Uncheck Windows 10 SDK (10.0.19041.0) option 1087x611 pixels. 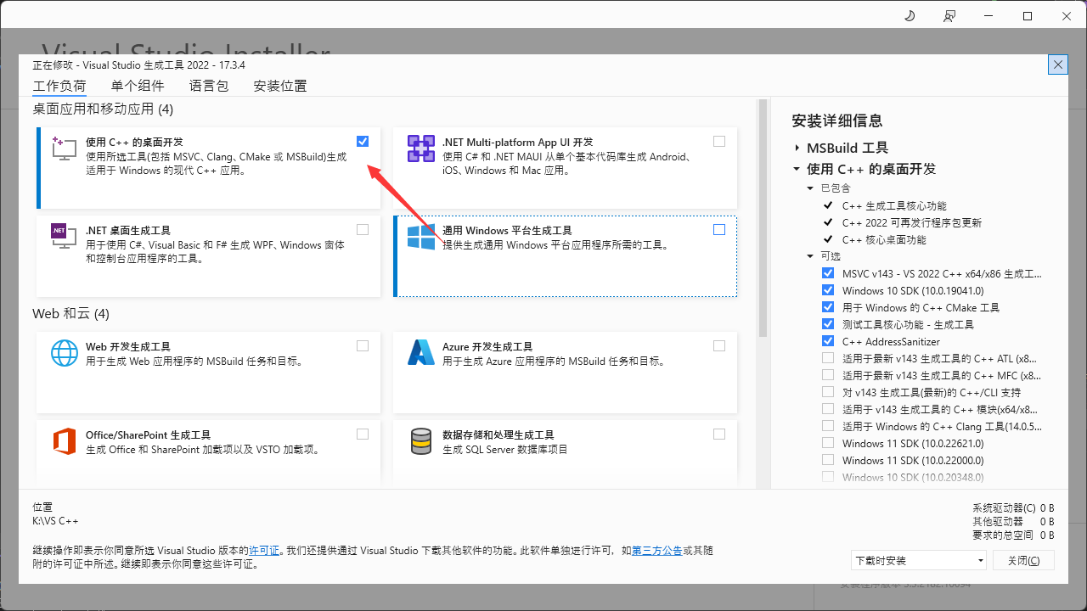[828, 290]
